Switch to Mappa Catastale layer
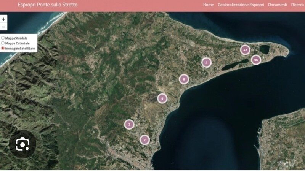Viewport: 305px width, 171px height. tap(3, 43)
